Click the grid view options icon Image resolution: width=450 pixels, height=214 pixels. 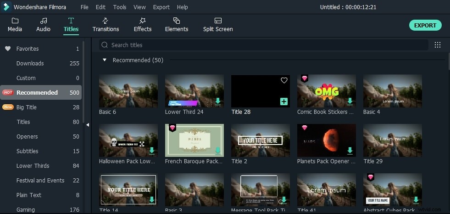(x=437, y=45)
